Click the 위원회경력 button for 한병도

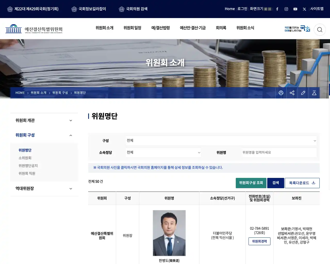pos(259,241)
